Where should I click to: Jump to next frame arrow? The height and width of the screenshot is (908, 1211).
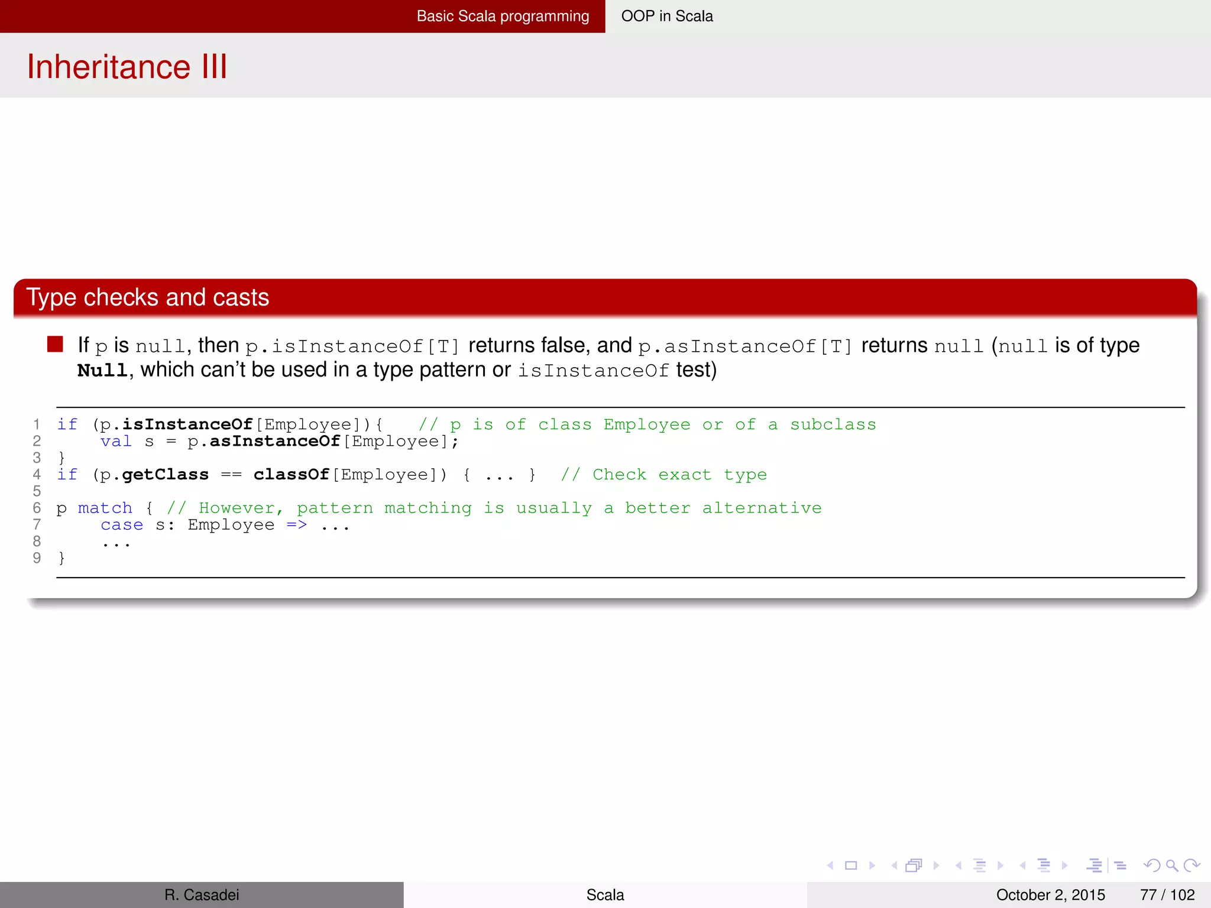coord(936,865)
